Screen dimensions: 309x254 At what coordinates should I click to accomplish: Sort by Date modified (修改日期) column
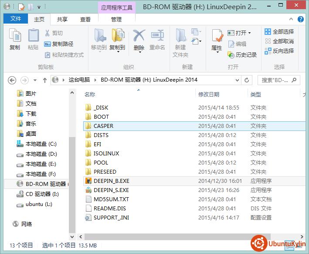click(209, 95)
